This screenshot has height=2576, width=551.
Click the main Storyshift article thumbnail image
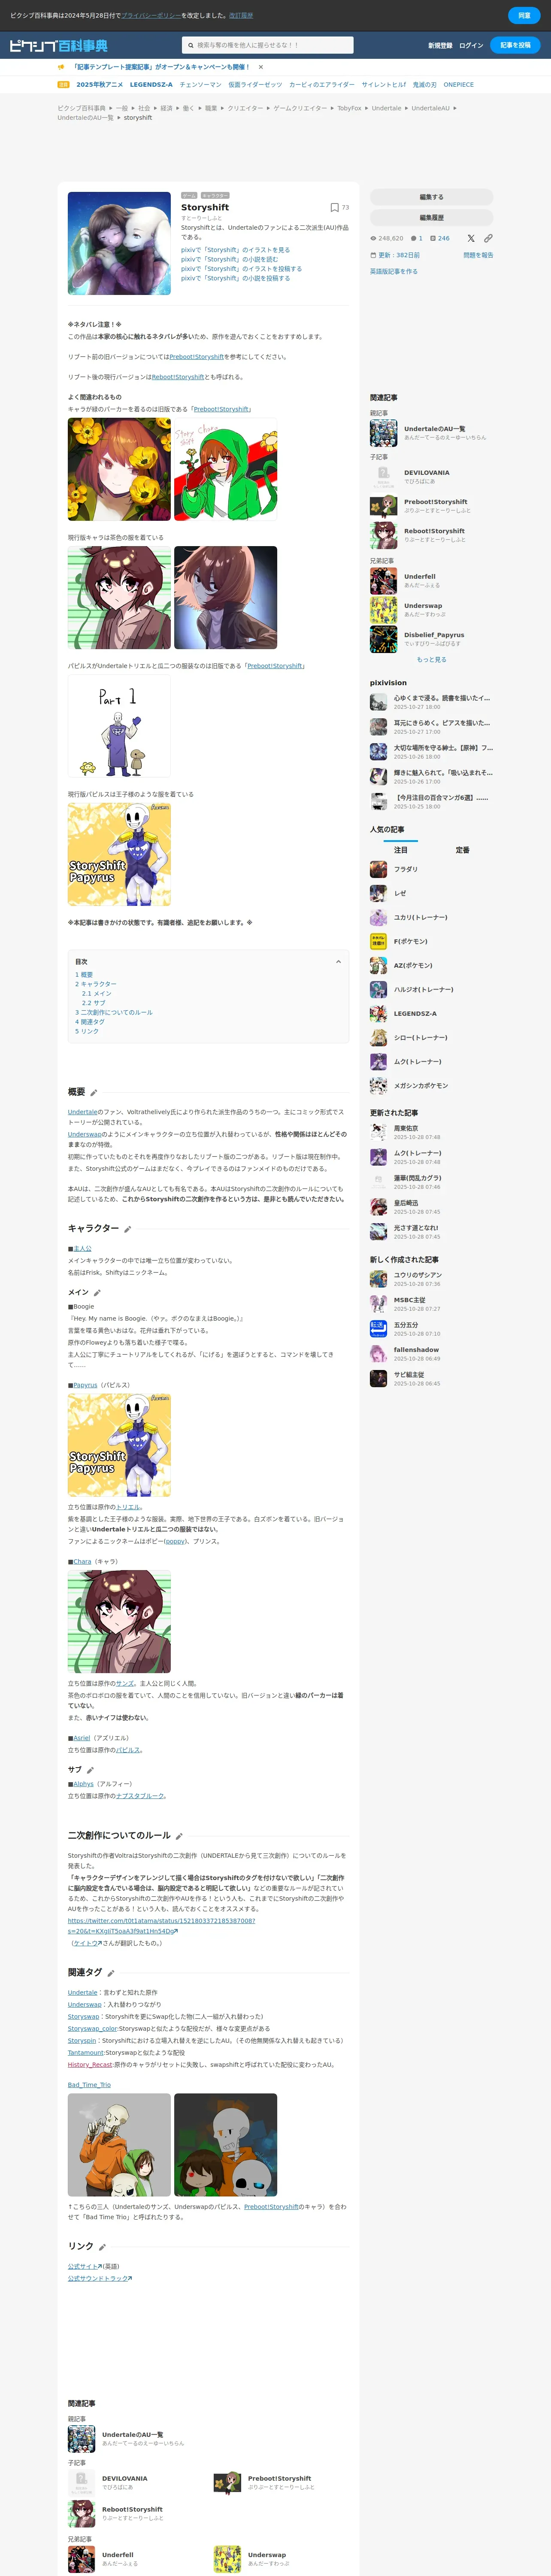tap(119, 243)
